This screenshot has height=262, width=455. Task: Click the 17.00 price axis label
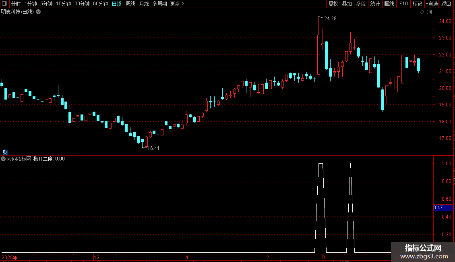pos(445,138)
